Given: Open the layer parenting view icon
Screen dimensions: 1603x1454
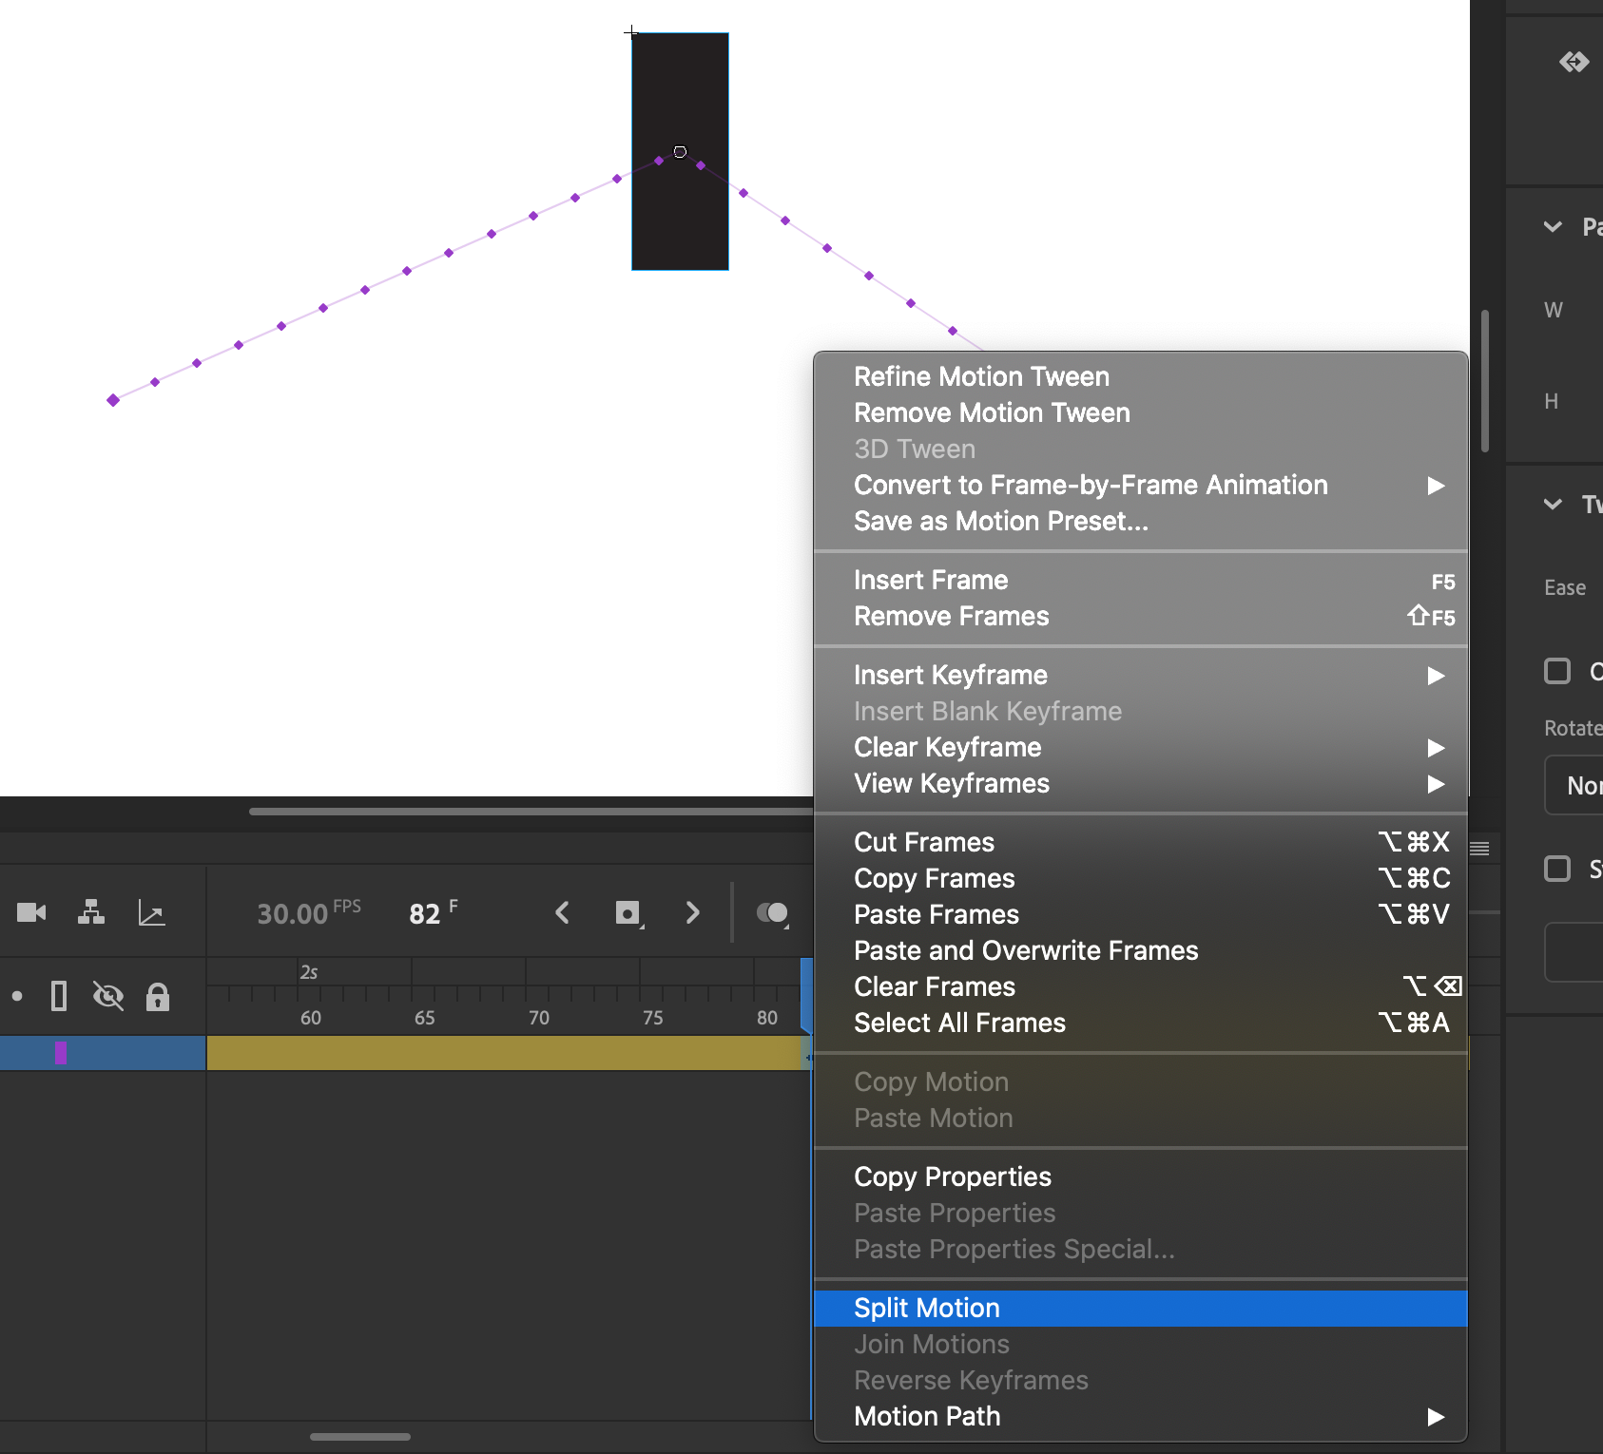Looking at the screenshot, I should 90,912.
